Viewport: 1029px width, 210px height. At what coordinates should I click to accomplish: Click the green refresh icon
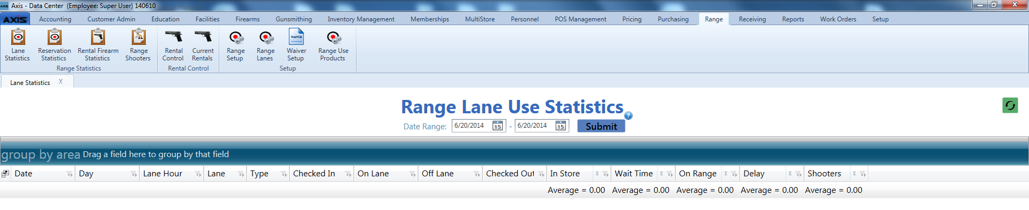point(1010,105)
